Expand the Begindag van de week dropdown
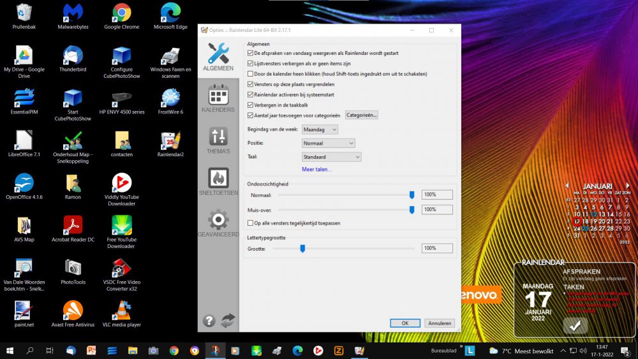This screenshot has width=638, height=359. tap(320, 129)
